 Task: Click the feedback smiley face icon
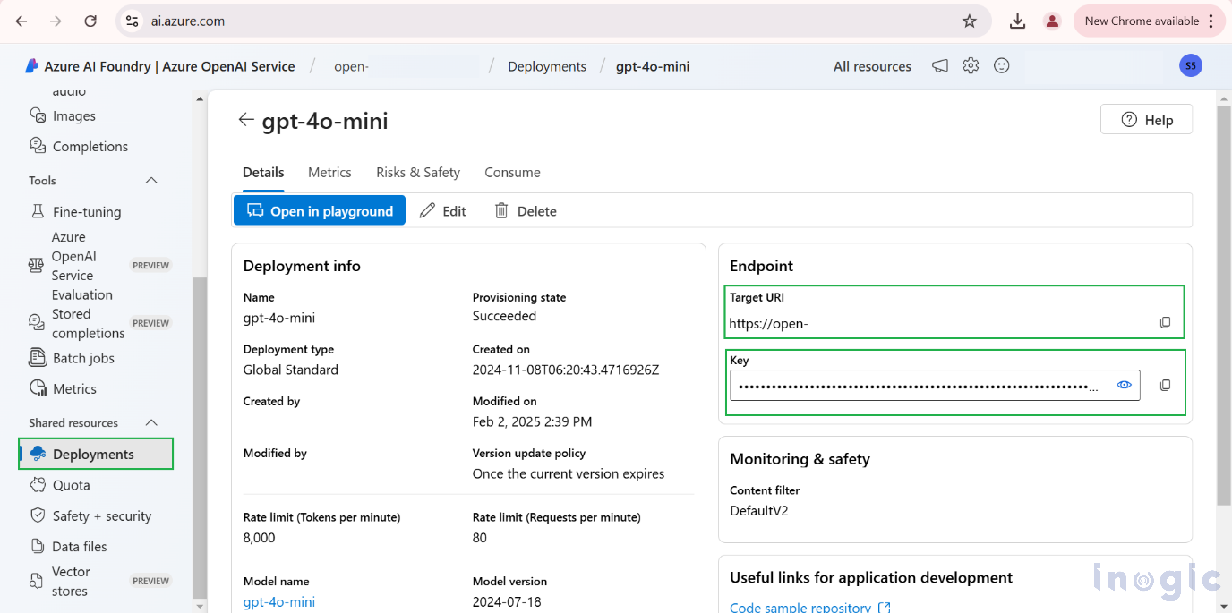1002,66
